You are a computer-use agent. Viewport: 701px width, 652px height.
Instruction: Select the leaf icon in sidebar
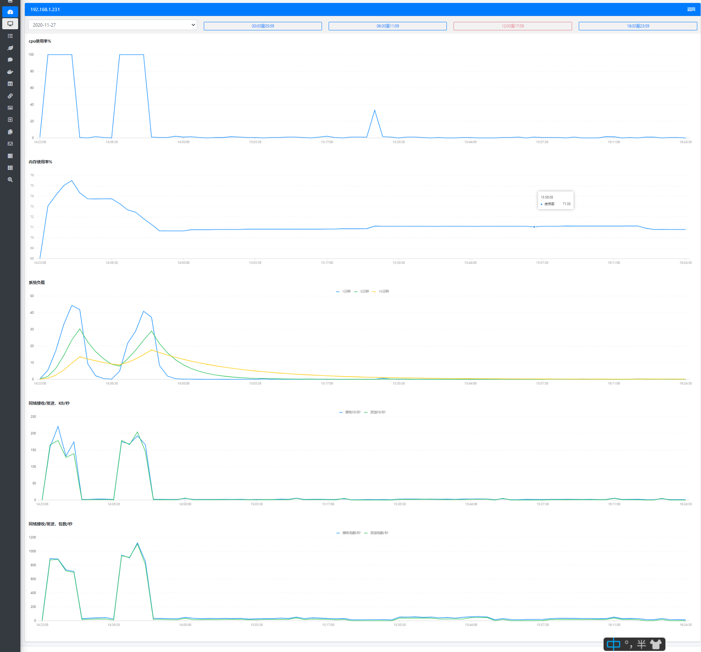pos(10,47)
